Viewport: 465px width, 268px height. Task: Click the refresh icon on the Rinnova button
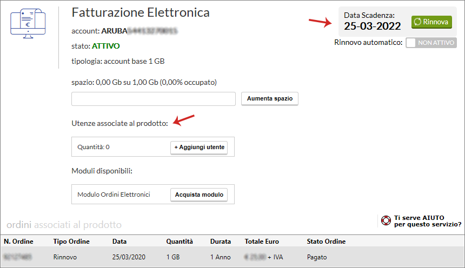(x=417, y=22)
